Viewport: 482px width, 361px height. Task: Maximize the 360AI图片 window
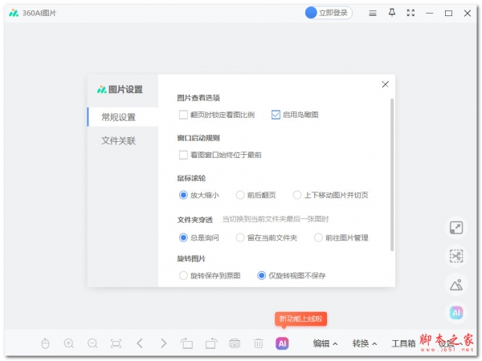[448, 13]
